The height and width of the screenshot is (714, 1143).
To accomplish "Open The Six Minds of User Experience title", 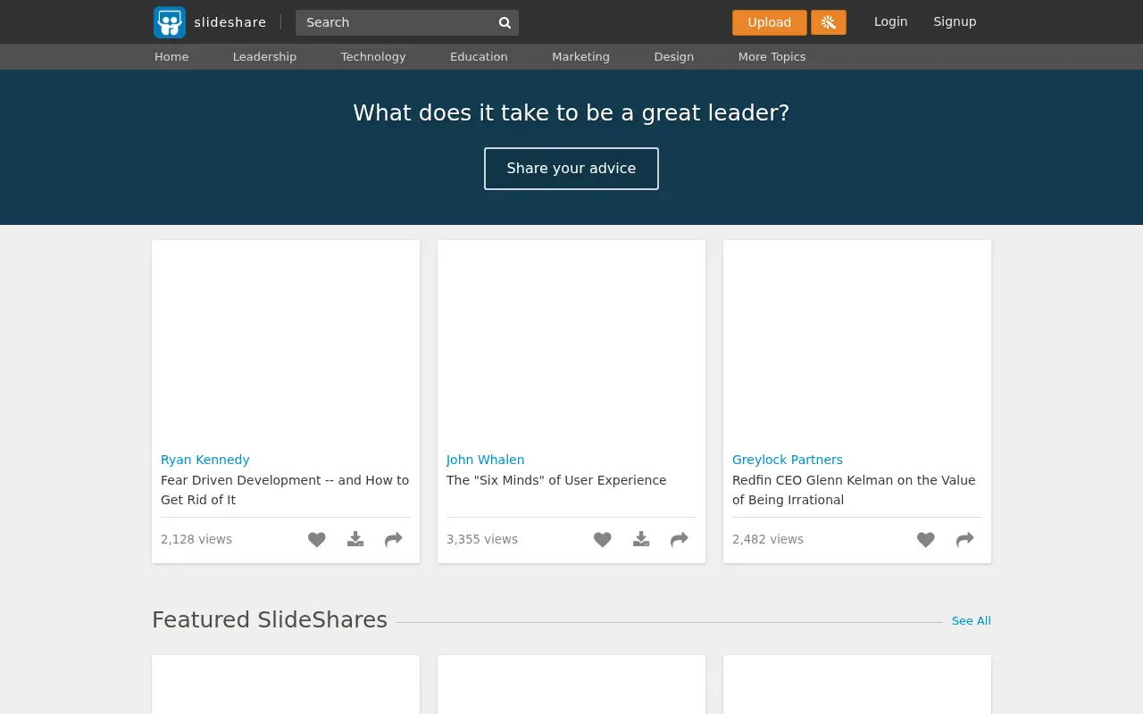I will click(556, 480).
